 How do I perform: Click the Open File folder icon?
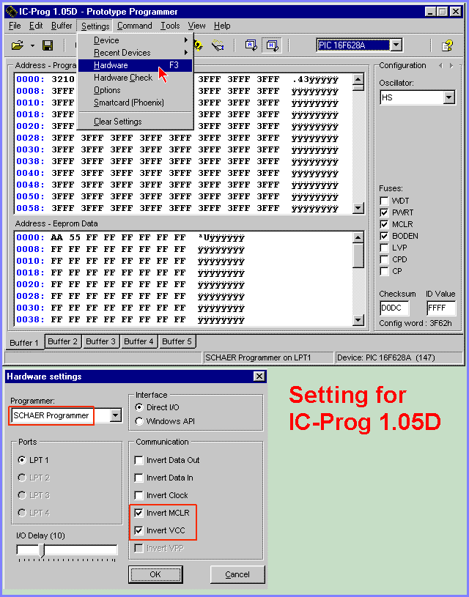tap(18, 45)
